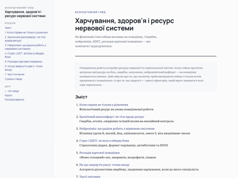Open contents link Нейрохімія: що раціон робить
The height and width of the screenshot is (178, 238).
pyautogui.click(x=117, y=129)
